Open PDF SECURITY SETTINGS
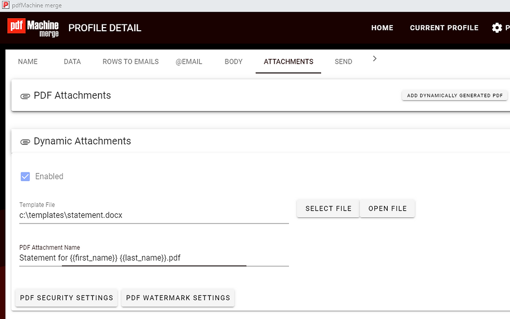This screenshot has width=510, height=319. (67, 298)
